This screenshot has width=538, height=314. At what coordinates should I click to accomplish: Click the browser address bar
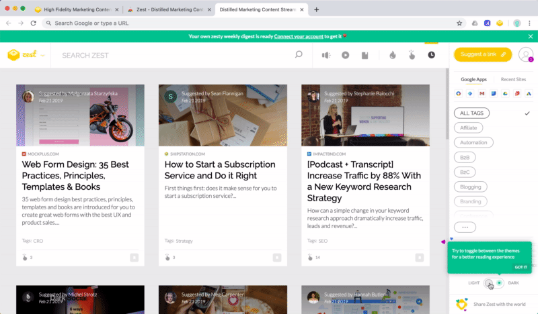tap(254, 23)
